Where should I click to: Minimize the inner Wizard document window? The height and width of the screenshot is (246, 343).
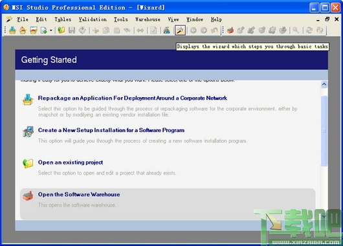(318, 19)
